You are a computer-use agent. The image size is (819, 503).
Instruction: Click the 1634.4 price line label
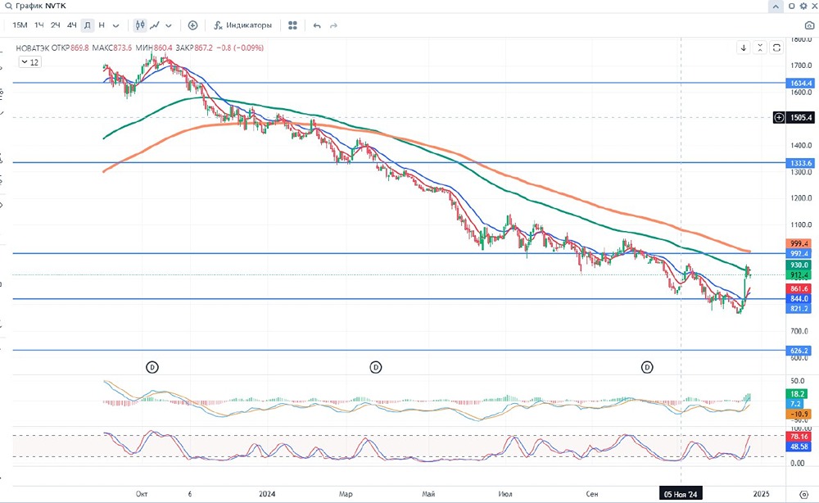[801, 83]
